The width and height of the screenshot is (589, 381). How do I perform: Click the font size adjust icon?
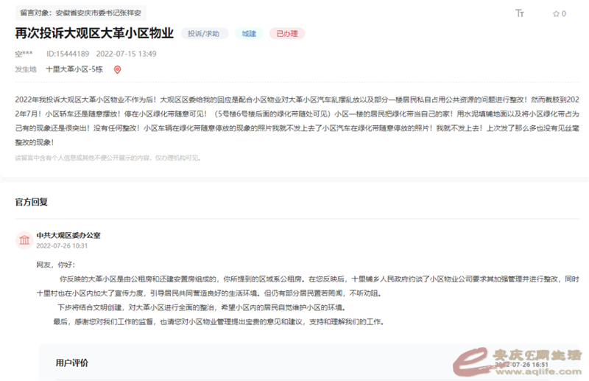(520, 13)
